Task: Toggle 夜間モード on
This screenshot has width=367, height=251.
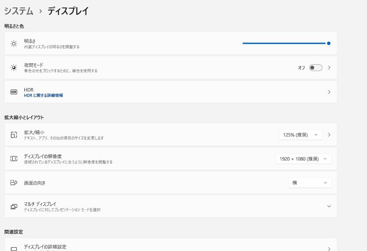Action: coord(315,68)
